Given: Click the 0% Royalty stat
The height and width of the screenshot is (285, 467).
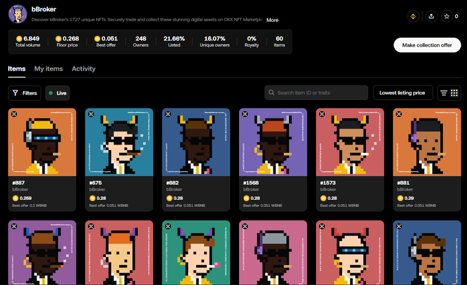Looking at the screenshot, I should (x=251, y=41).
